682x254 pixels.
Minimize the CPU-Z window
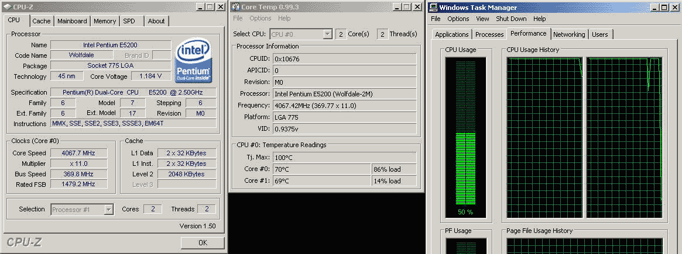coord(201,6)
